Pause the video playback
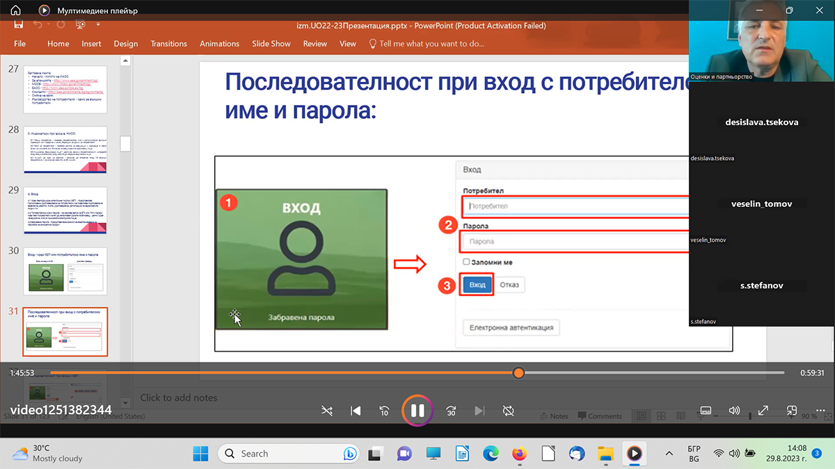 point(417,411)
